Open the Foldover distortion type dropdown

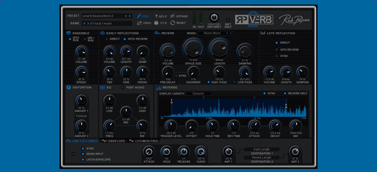pyautogui.click(x=81, y=116)
